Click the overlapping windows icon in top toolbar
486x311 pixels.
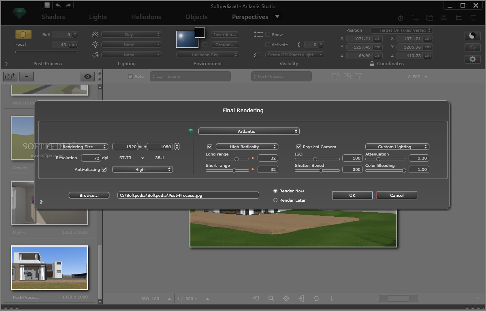tap(430, 18)
